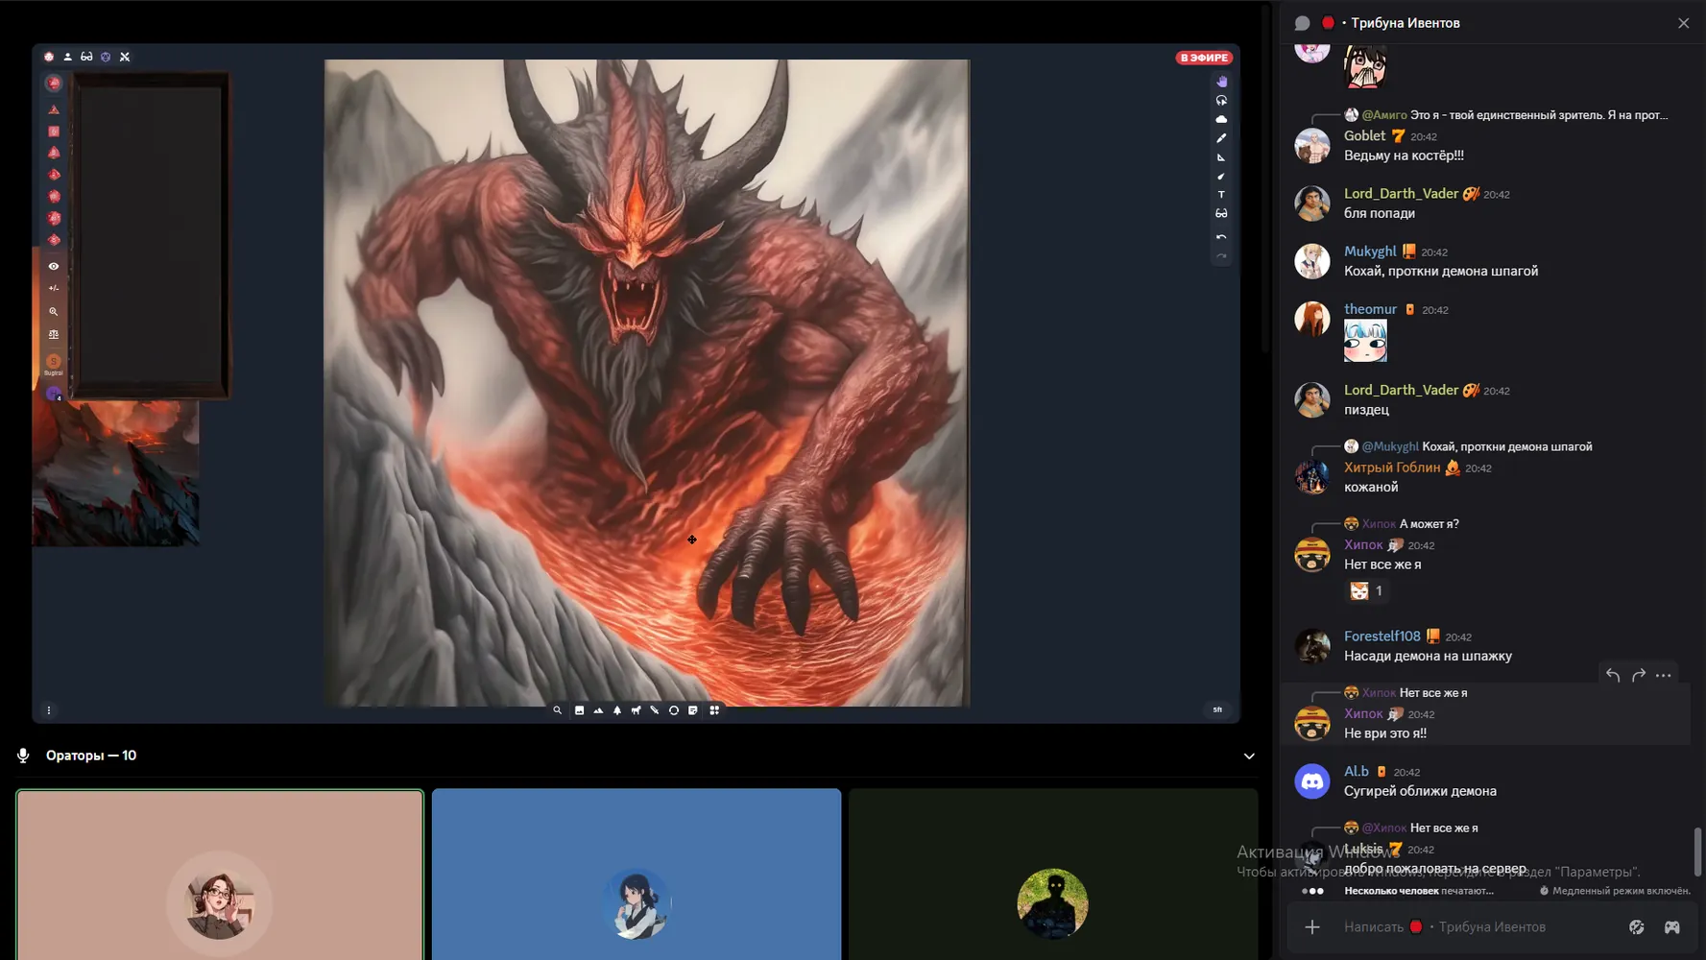Viewport: 1706px width, 960px height.
Task: Open sticky notes layer
Action: 693,710
